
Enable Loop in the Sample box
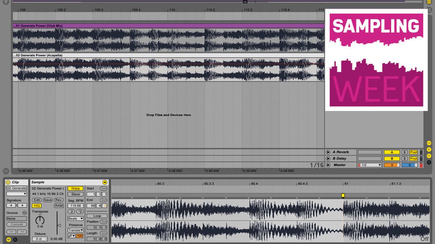tap(97, 216)
